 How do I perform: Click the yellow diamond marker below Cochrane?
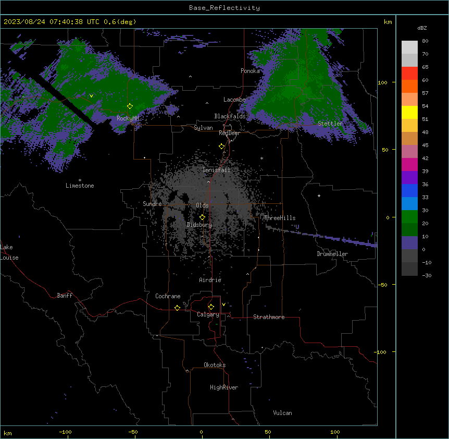tap(177, 308)
